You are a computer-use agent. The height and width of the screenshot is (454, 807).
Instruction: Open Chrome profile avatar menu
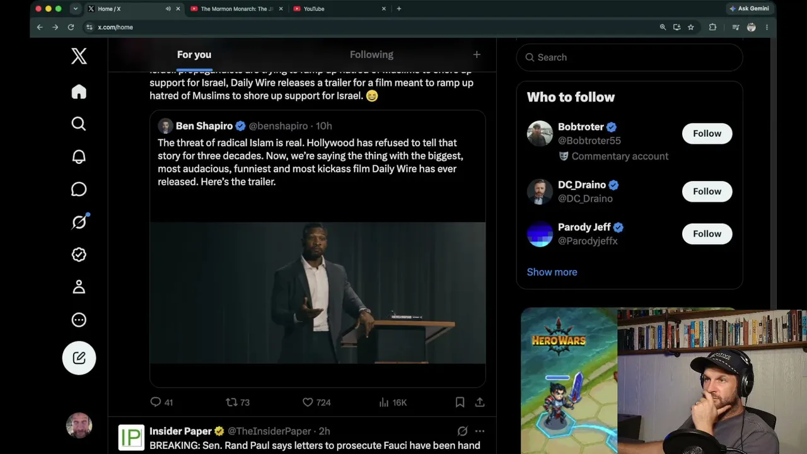point(751,27)
